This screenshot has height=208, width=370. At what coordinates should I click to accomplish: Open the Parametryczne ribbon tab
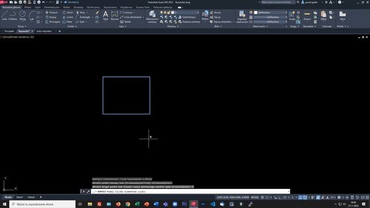click(51, 8)
